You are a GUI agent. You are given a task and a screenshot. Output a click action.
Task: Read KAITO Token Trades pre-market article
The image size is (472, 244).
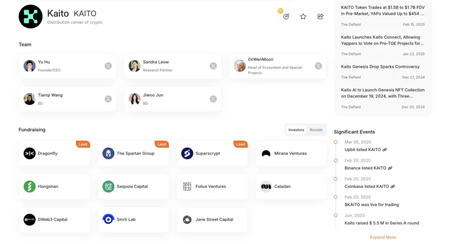pos(383,11)
